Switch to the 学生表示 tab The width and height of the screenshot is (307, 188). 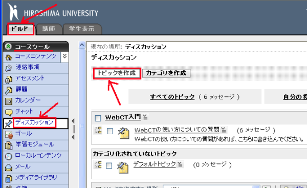pyautogui.click(x=82, y=29)
